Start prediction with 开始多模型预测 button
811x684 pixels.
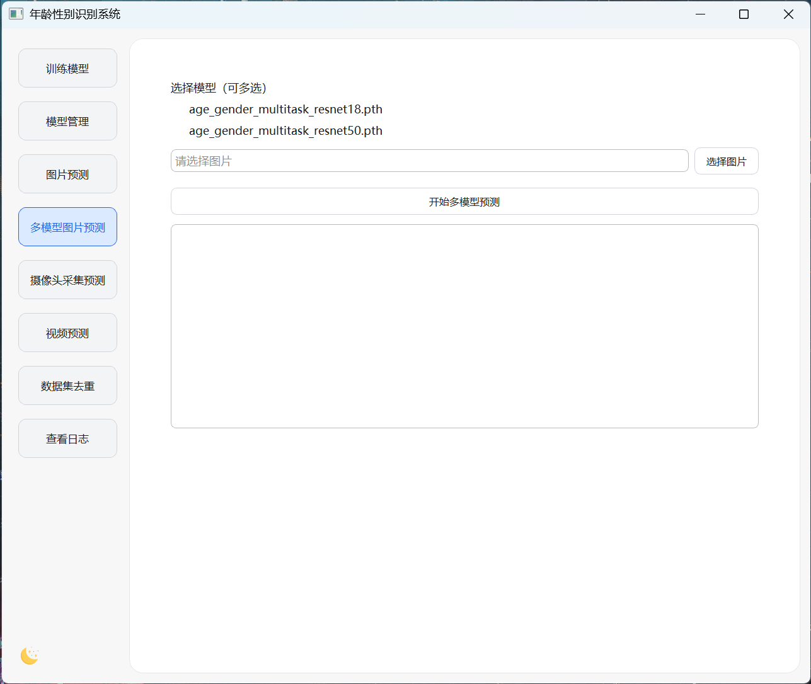[x=464, y=202]
